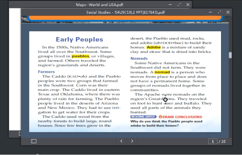Close the Maps- World and USA window
242x155 pixels.
(x=188, y=5)
